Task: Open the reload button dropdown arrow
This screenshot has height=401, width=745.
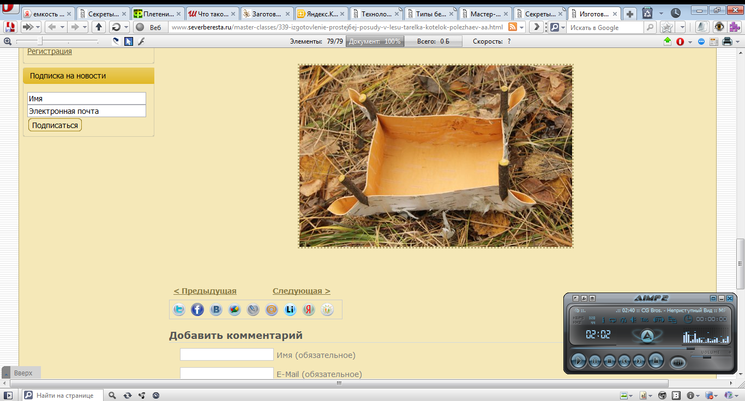Action: pyautogui.click(x=126, y=27)
